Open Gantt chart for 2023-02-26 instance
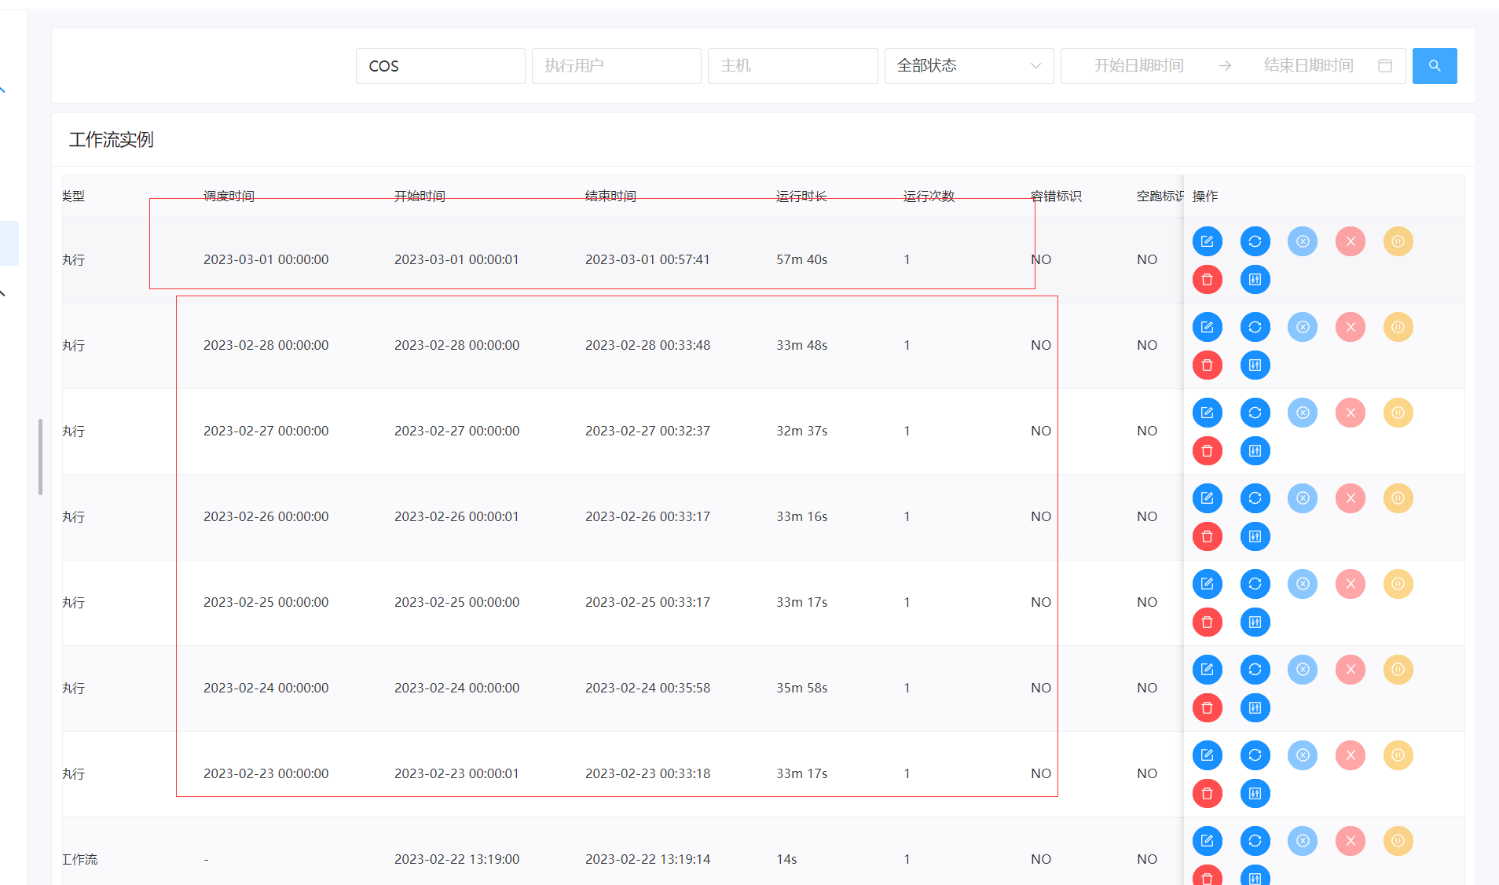Viewport: 1499px width, 885px height. (1255, 537)
